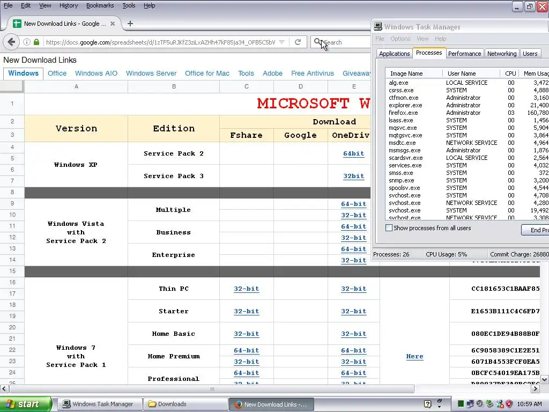
Task: Switch to Task Manager Users tab
Action: click(530, 53)
